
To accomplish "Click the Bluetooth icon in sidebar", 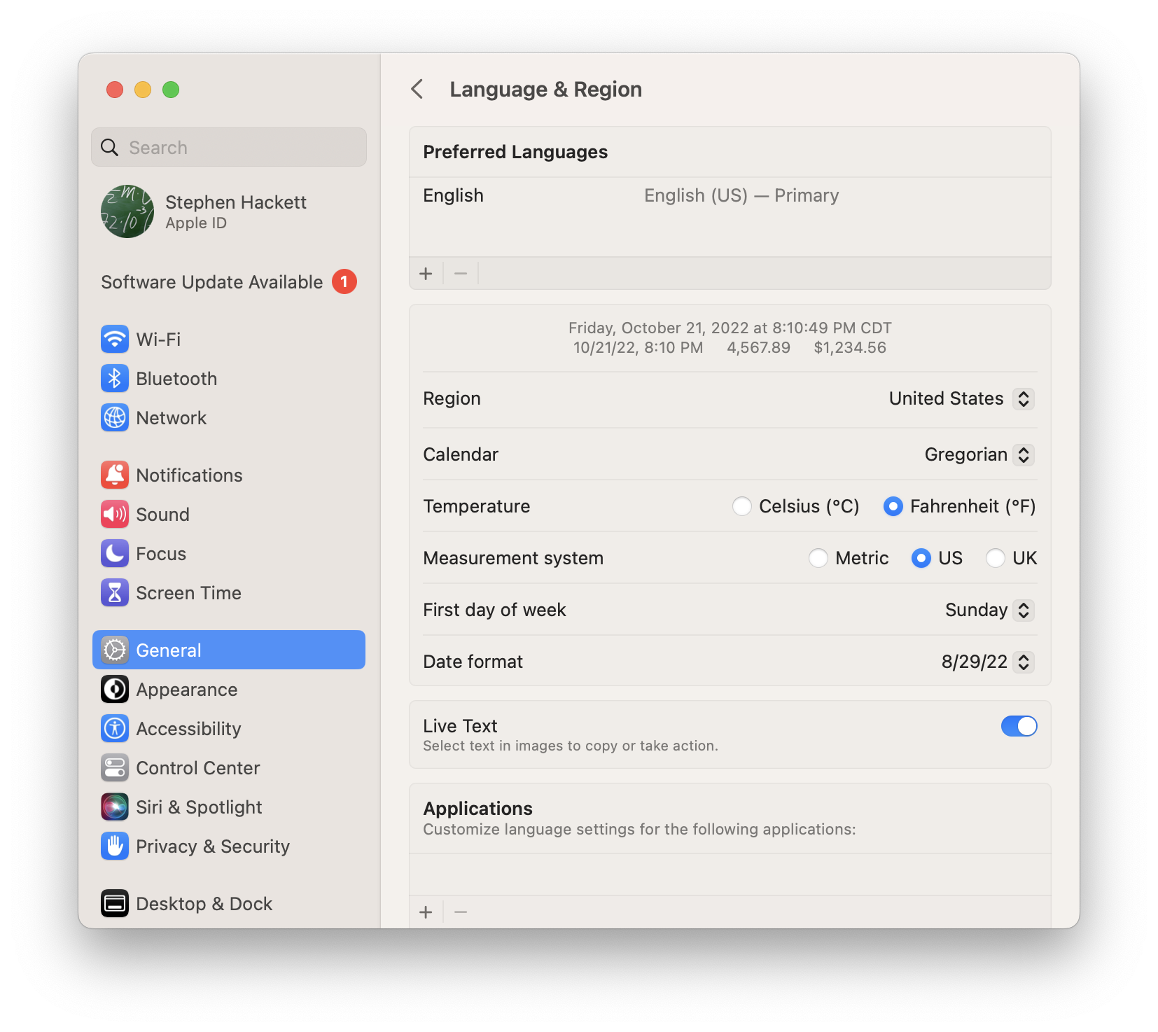I will 115,379.
